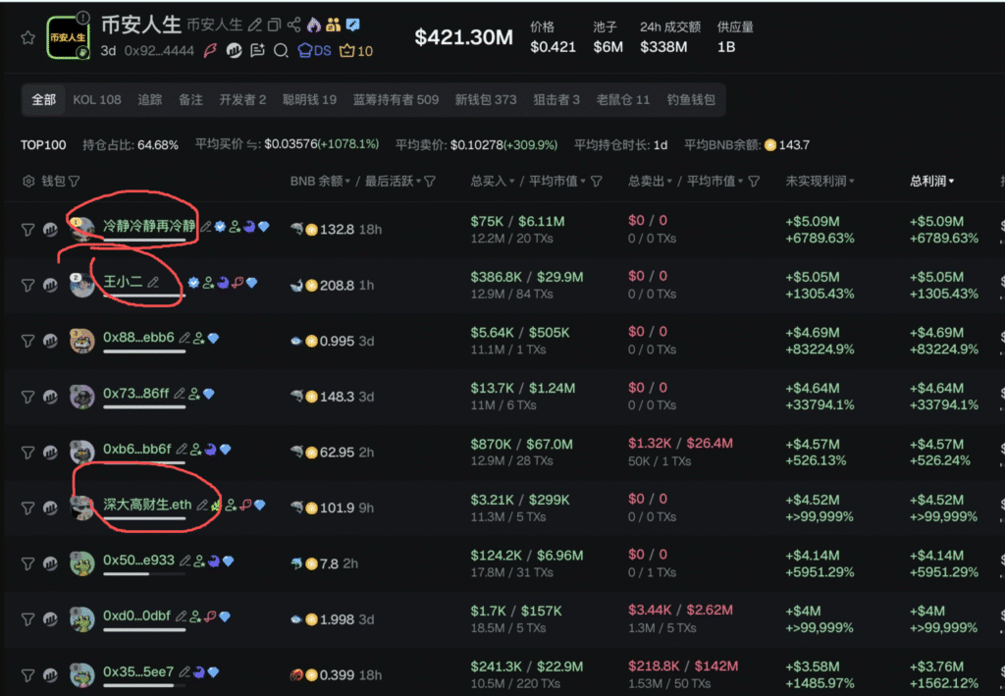The image size is (1005, 696).
Task: Star 币安人生 token as favorite
Action: (27, 37)
